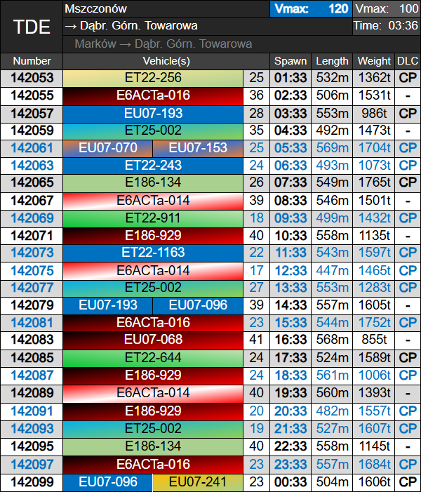
Task: Select the EU07-070 vehicle in train 142061
Action: point(107,148)
